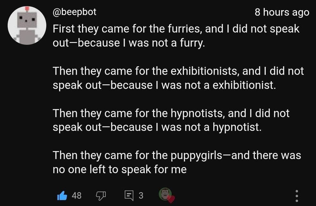Click the 8 hours ago timestamp
316x206 pixels.
click(x=282, y=12)
